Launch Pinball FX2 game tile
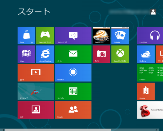 pos(101,35)
